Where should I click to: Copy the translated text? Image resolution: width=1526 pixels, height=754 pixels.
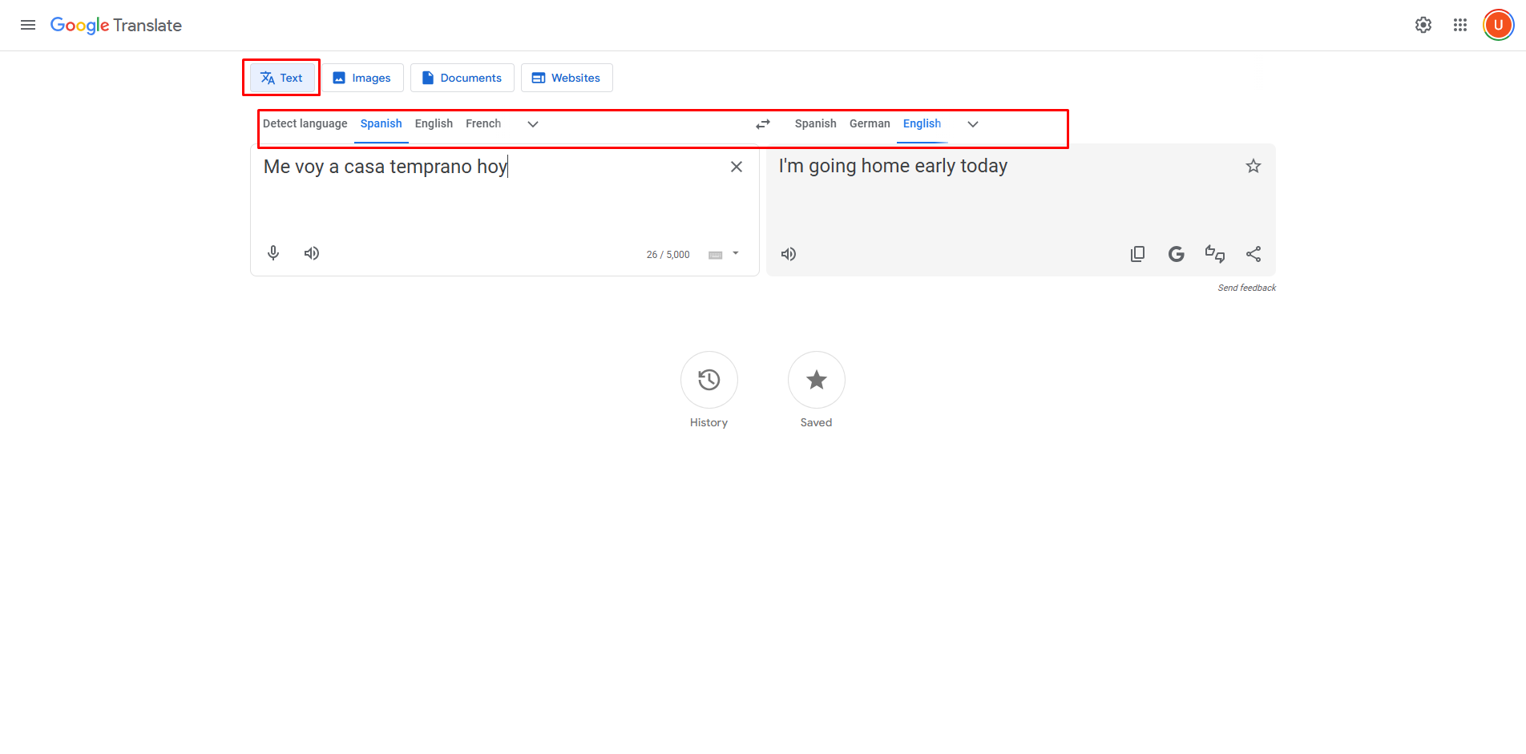(x=1137, y=253)
